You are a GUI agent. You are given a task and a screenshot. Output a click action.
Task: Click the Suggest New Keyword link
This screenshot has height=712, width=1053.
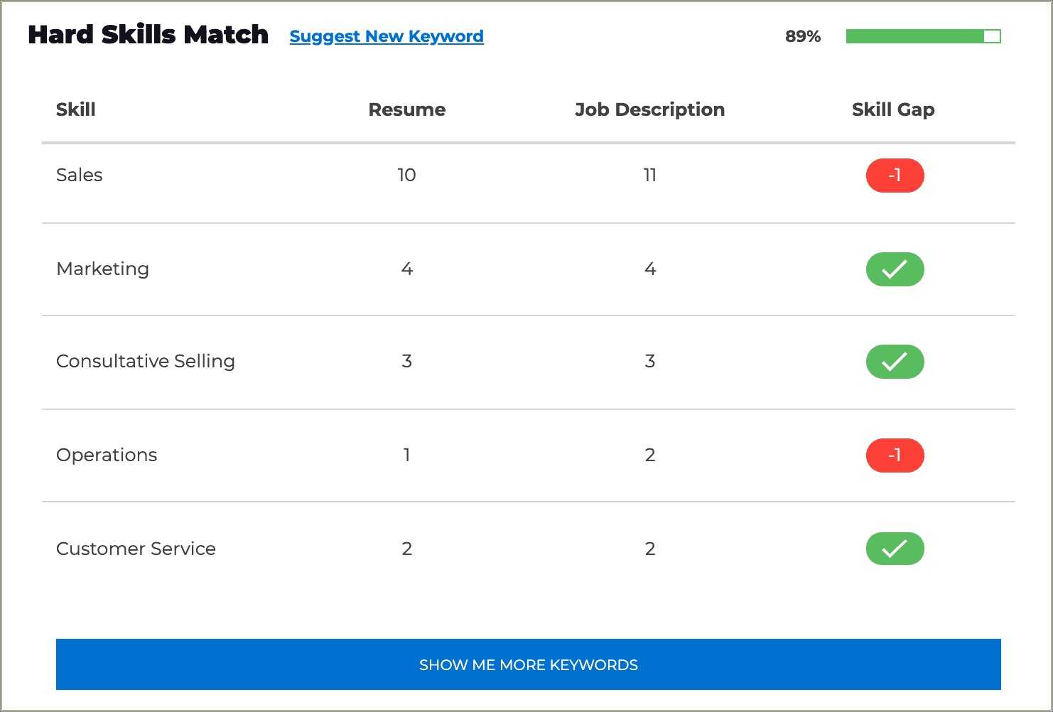(x=387, y=36)
